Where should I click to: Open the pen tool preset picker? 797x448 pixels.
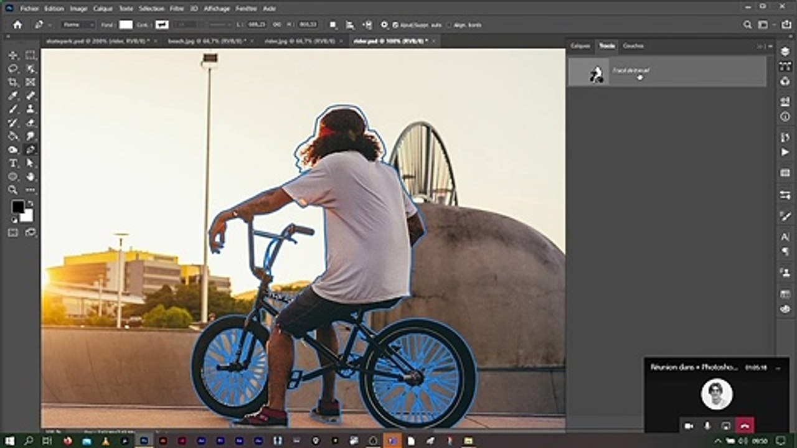coord(42,25)
